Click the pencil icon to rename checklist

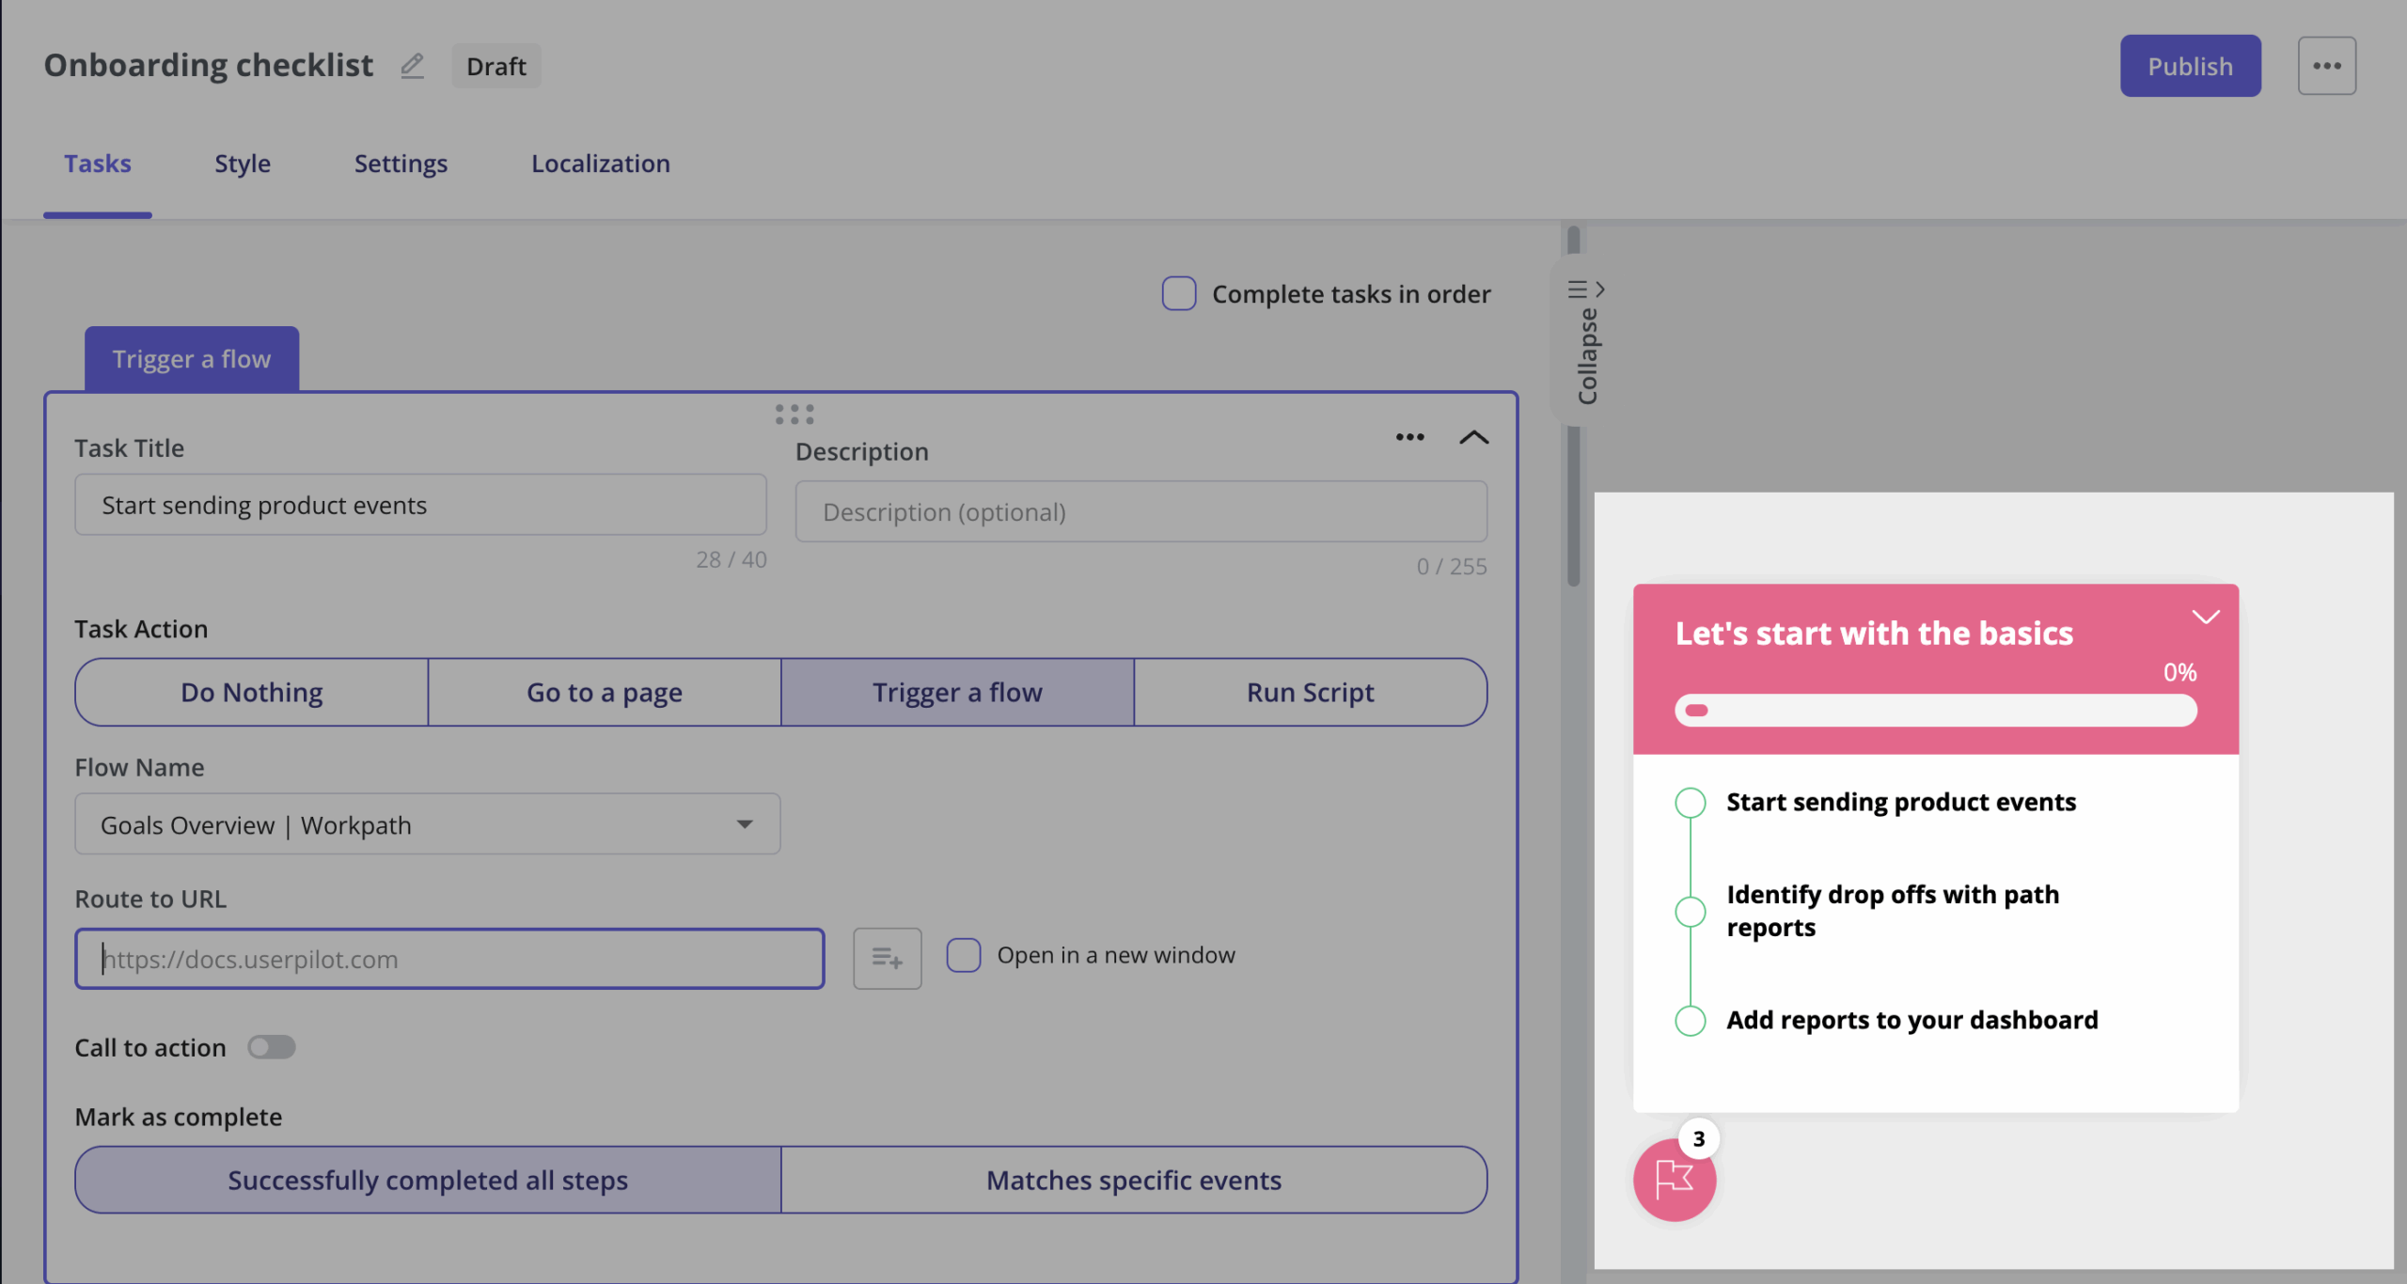[412, 66]
